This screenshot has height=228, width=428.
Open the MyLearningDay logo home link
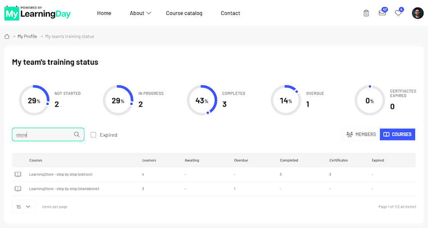[x=37, y=13]
